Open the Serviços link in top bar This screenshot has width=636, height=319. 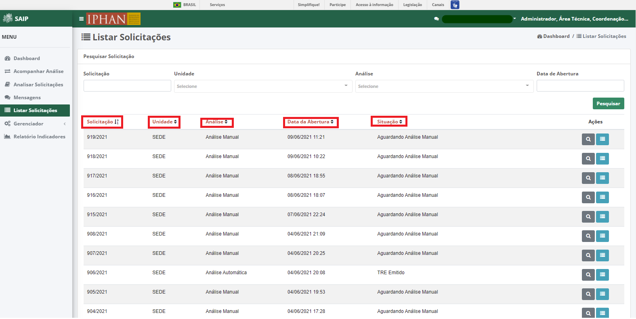click(x=217, y=5)
